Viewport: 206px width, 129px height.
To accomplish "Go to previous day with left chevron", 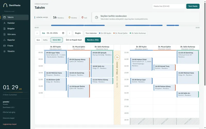I will coord(37,33).
